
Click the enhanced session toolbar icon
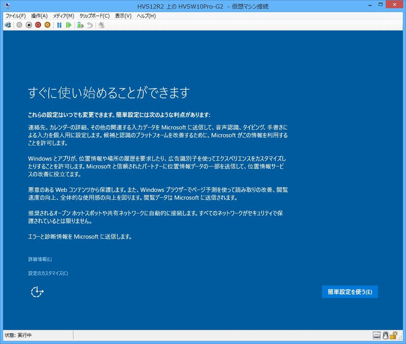coord(101,25)
